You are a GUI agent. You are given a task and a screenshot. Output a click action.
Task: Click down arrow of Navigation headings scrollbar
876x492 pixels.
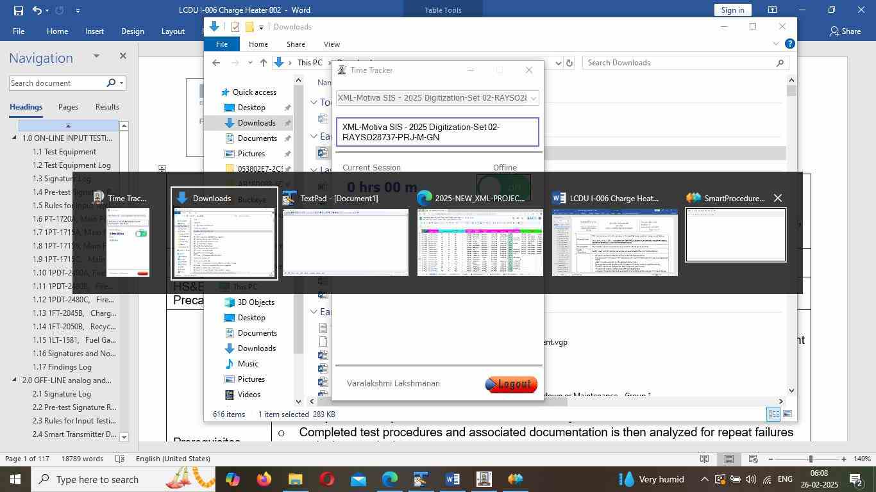124,437
